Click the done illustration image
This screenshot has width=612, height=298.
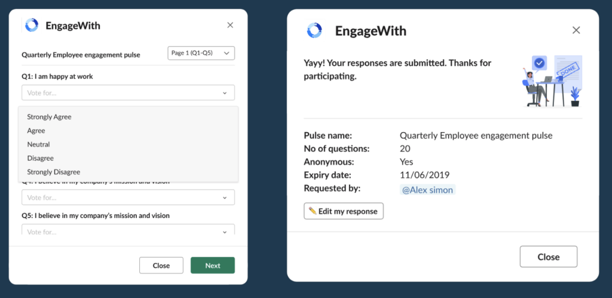[x=550, y=81]
